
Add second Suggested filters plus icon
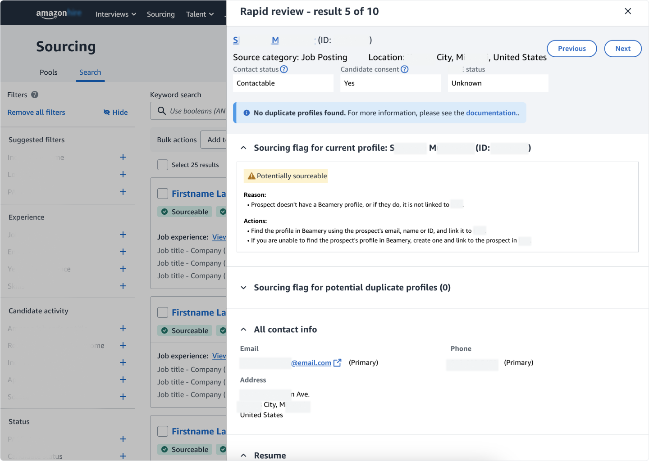pos(123,174)
